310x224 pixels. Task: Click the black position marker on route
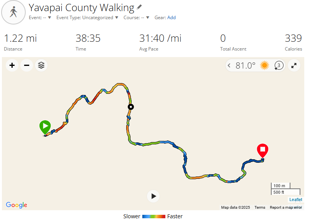(x=131, y=107)
